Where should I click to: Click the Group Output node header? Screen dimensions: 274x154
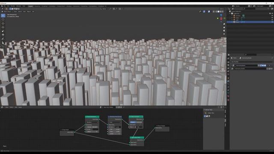click(162, 125)
